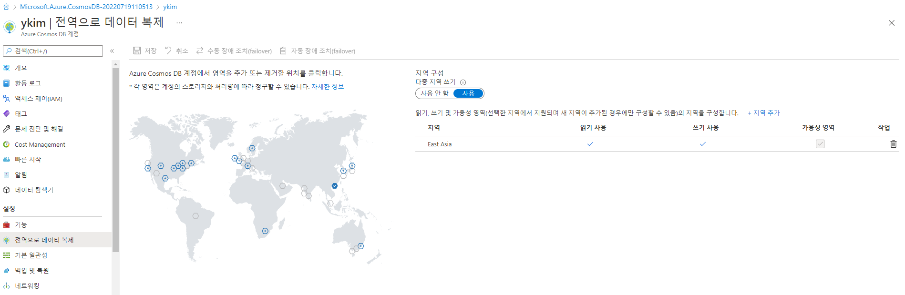Image resolution: width=905 pixels, height=295 pixels.
Task: Toggle East Asia availability zone checkbox
Action: [x=820, y=144]
